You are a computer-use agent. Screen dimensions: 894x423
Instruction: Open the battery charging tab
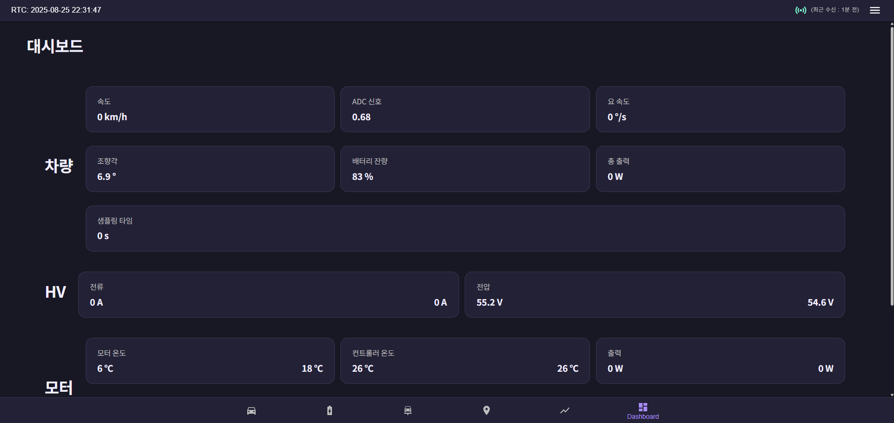point(330,410)
